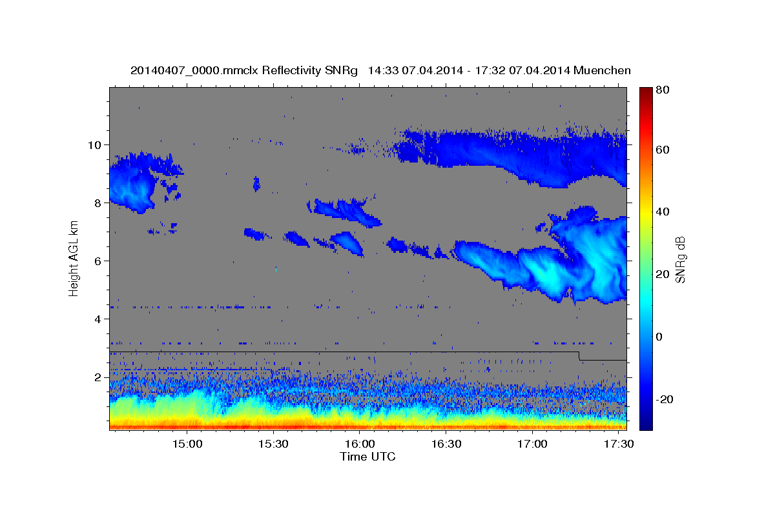Click the colorbar value 0
This screenshot has width=775, height=516.
(x=660, y=336)
